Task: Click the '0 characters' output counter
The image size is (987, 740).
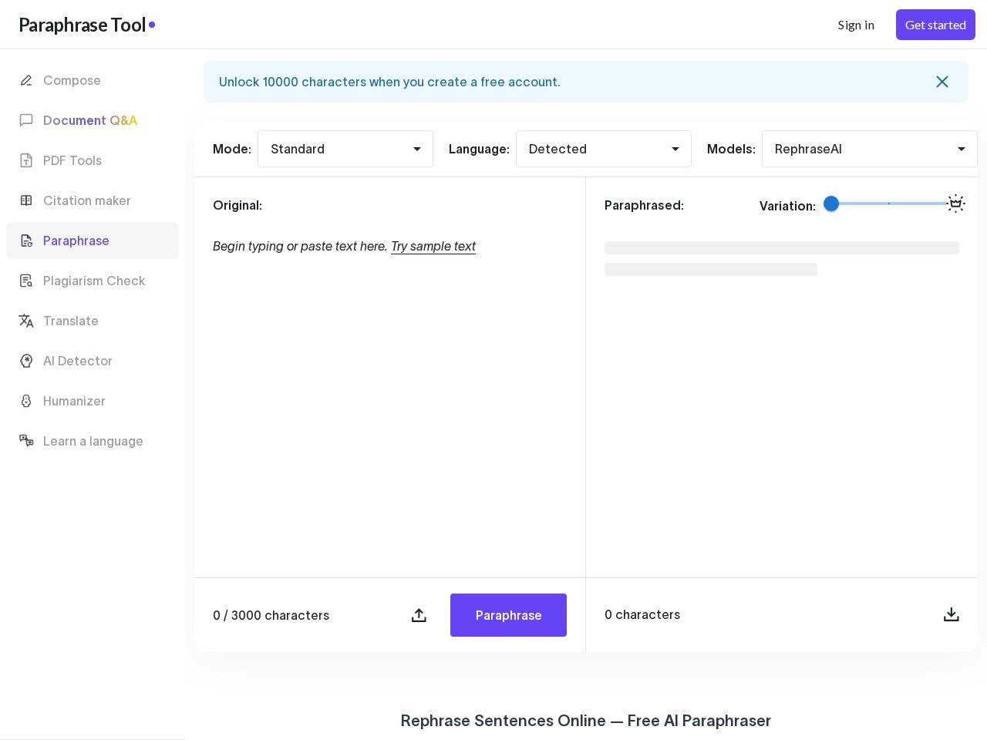Action: (642, 614)
